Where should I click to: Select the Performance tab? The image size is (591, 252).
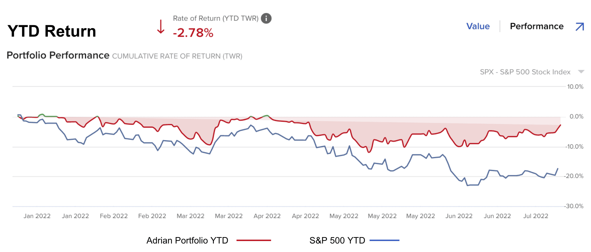click(537, 26)
